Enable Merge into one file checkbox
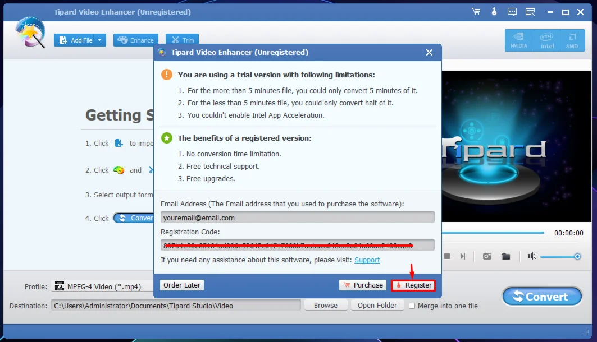 pyautogui.click(x=412, y=306)
